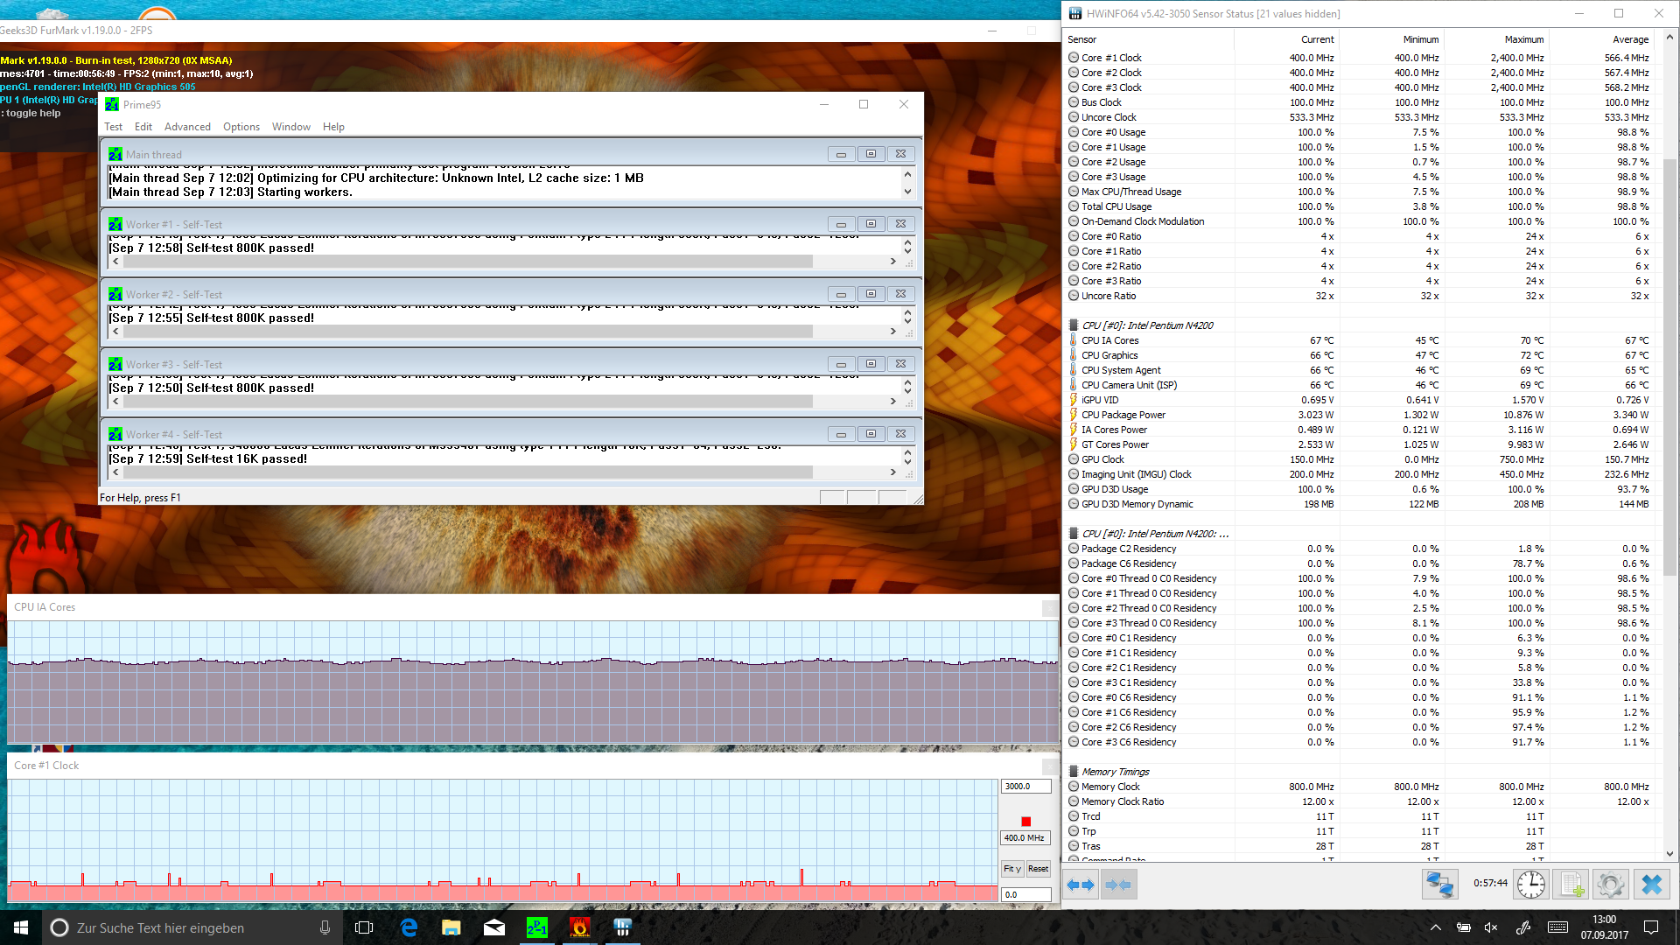Screen dimensions: 1680x945
Task: Open the Advanced menu in Prime95
Action: pyautogui.click(x=187, y=127)
